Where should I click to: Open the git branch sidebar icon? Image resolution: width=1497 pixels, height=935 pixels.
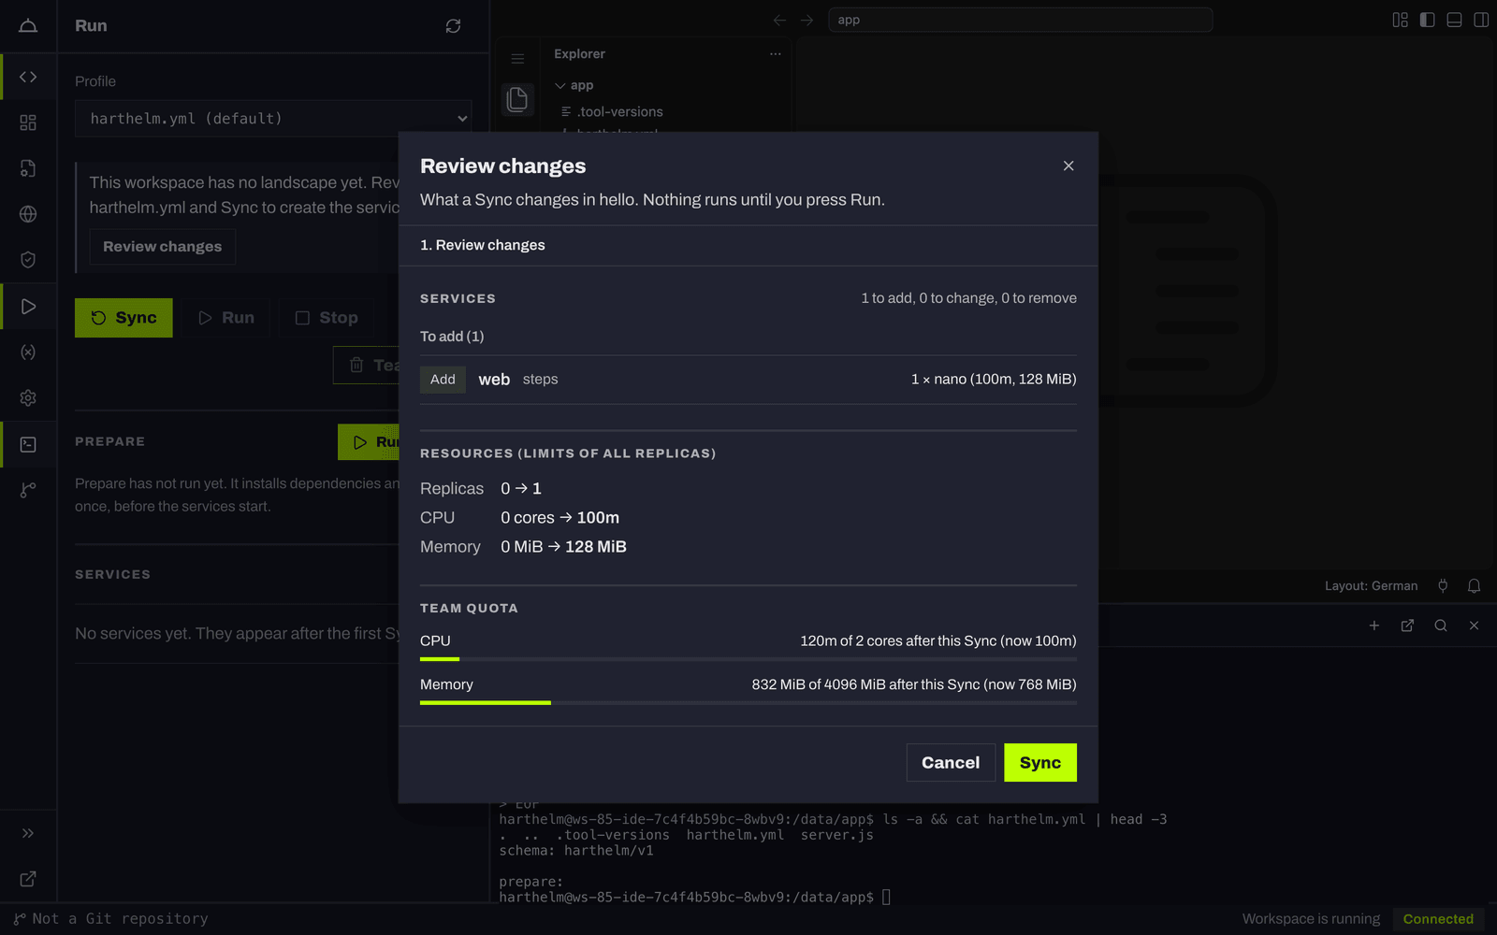click(28, 490)
